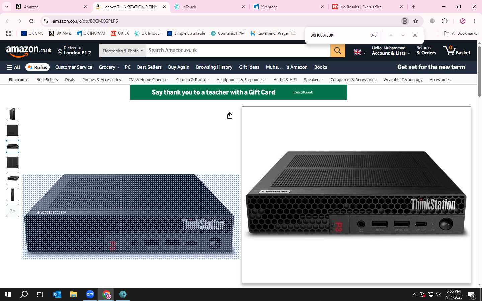482x301 pixels.
Task: Open the All hamburger menu
Action: click(x=13, y=67)
